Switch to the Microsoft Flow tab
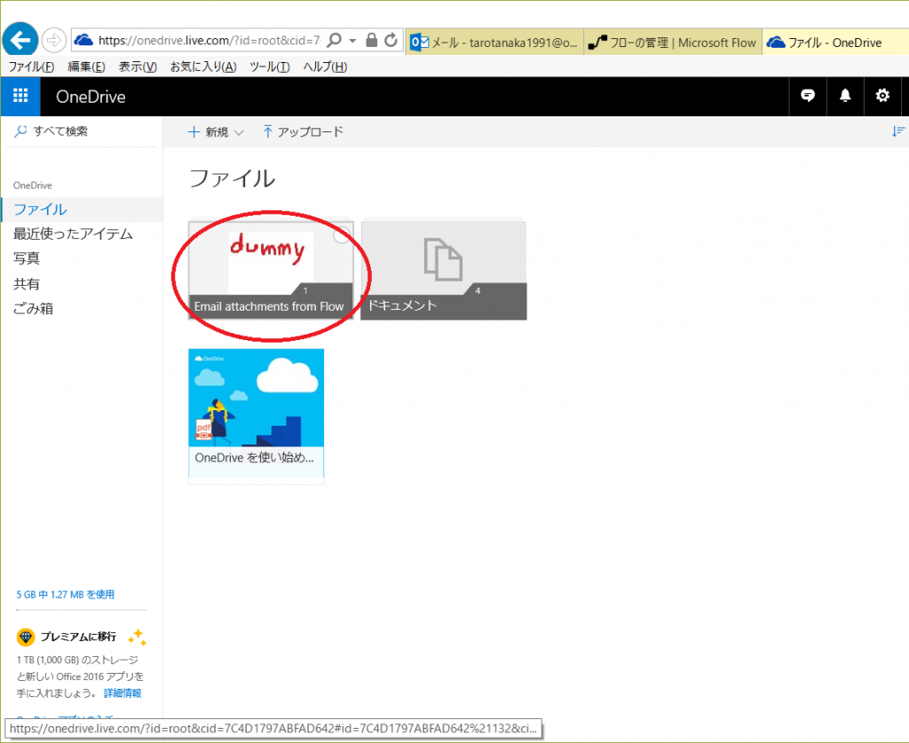Screen dimensions: 909x743 tap(673, 42)
